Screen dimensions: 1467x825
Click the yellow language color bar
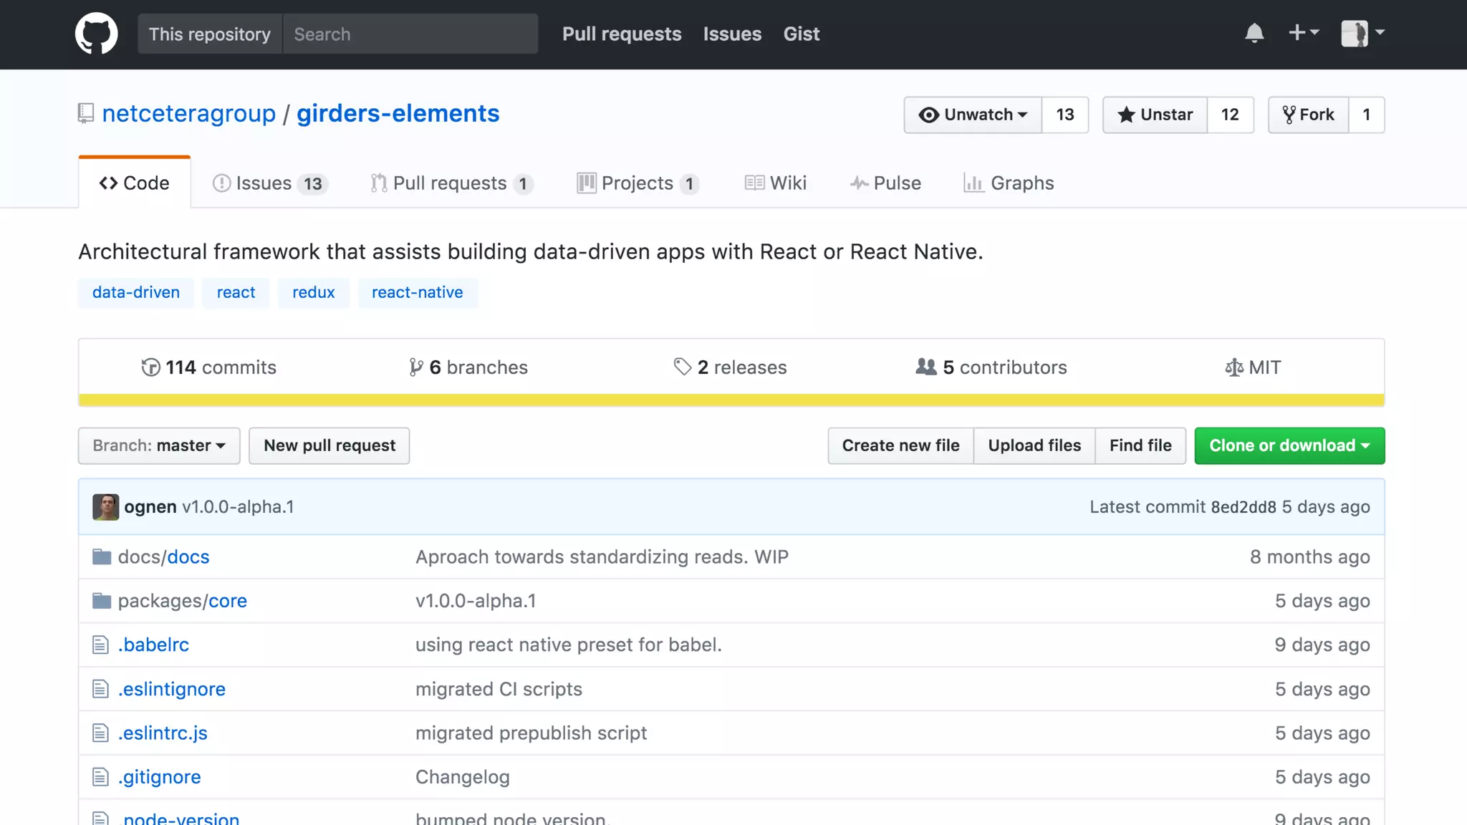tap(731, 400)
